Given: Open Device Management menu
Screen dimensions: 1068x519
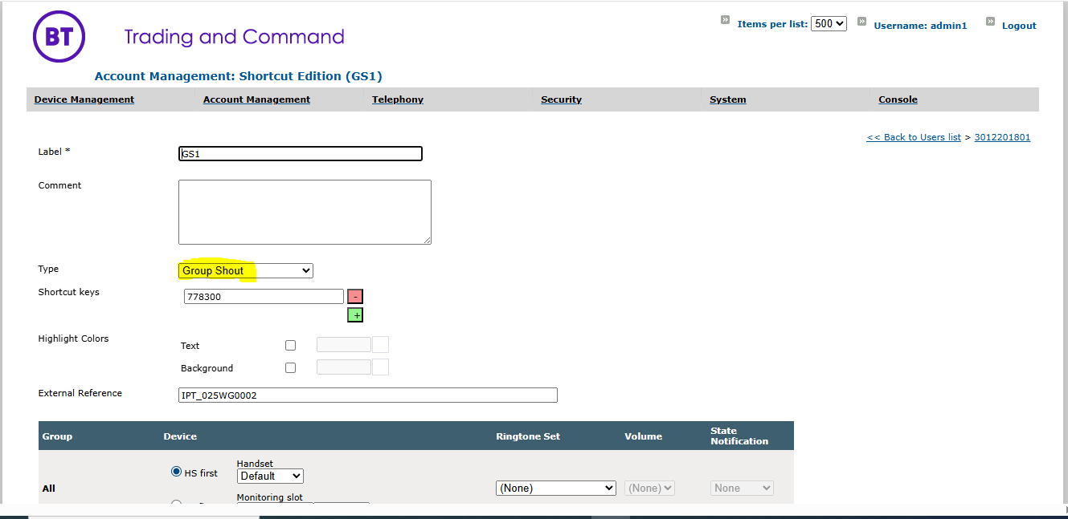Looking at the screenshot, I should click(x=84, y=99).
